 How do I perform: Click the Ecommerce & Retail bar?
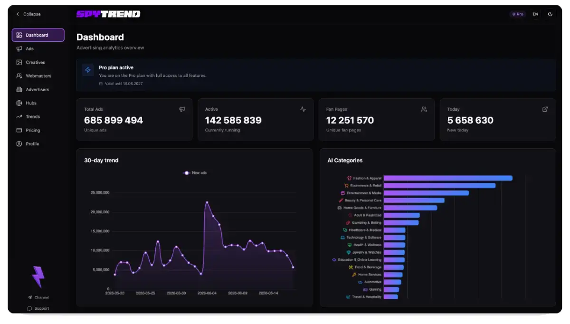point(439,186)
